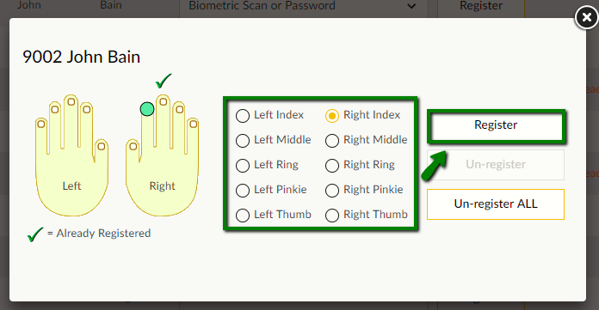
Task: Select the Right Thumb radio button
Action: click(x=332, y=215)
